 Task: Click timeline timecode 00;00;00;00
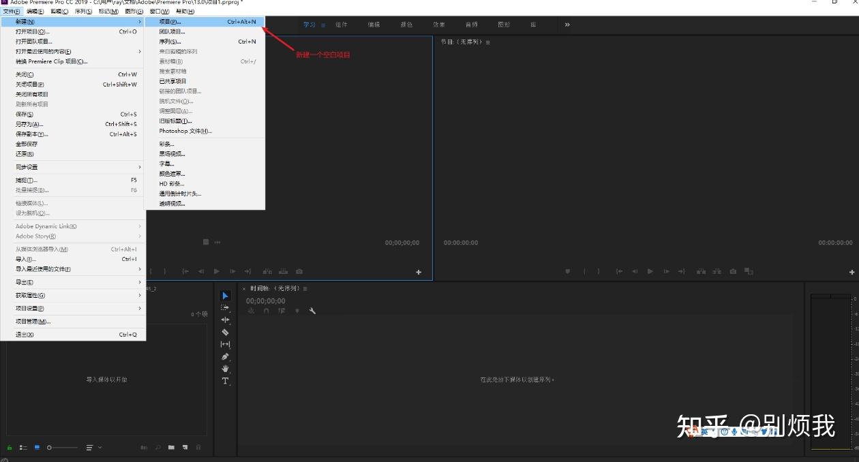tap(266, 301)
